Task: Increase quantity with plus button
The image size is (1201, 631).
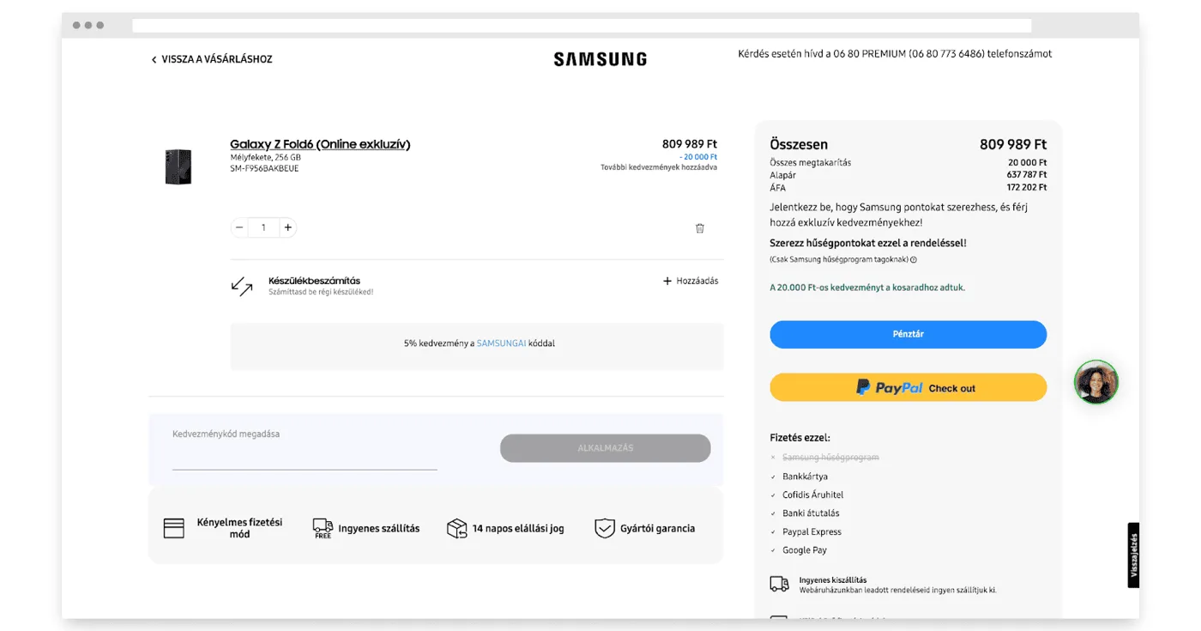Action: coord(288,228)
